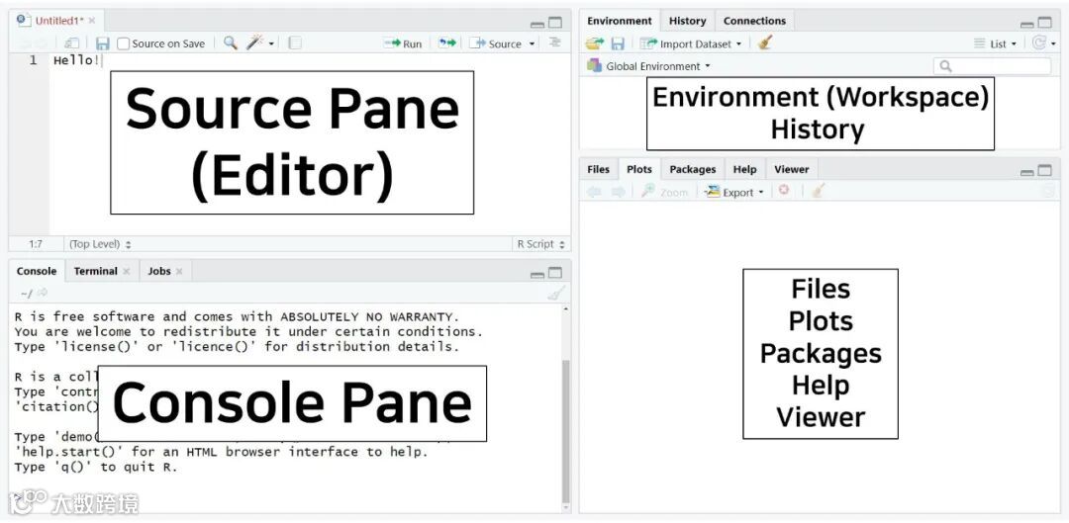Click the re-run previous code region icon
Screen dimensions: 1069x523
[x=447, y=43]
